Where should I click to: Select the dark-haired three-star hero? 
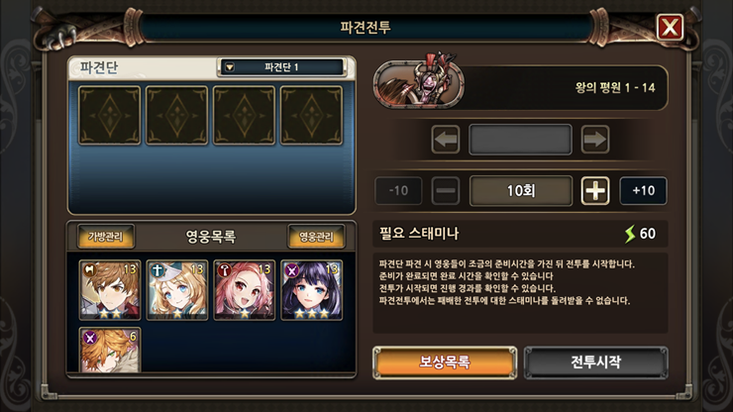point(312,290)
